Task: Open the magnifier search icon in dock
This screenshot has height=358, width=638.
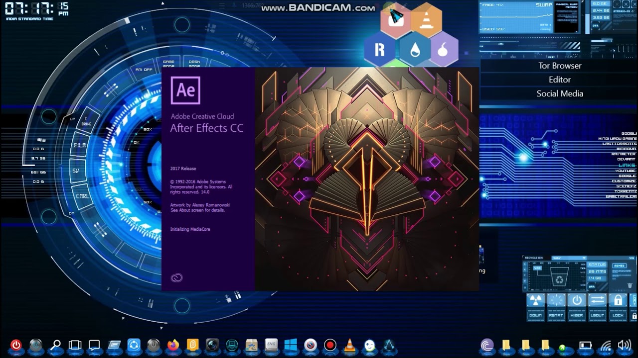Action: point(56,345)
